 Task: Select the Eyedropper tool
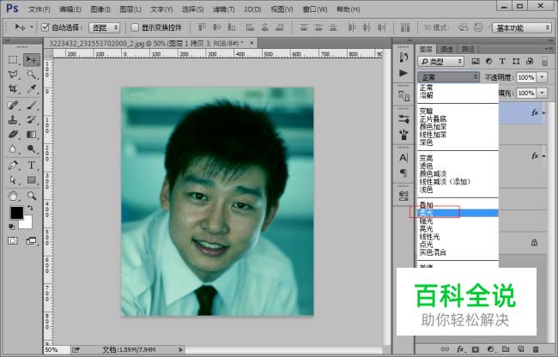[31, 89]
